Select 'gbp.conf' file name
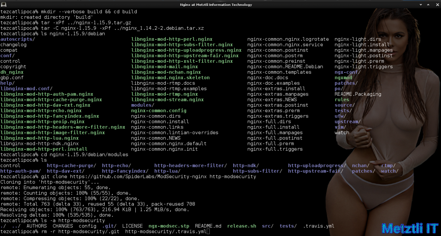The image size is (441, 236). (12, 78)
